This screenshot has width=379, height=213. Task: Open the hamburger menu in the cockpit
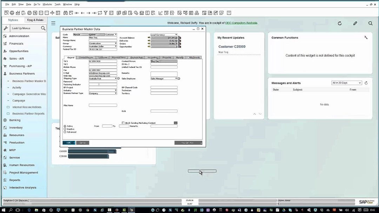[53, 23]
